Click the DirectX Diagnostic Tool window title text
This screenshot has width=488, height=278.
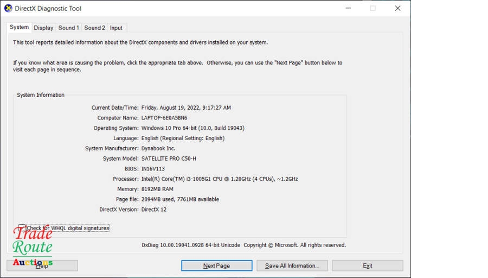point(48,9)
